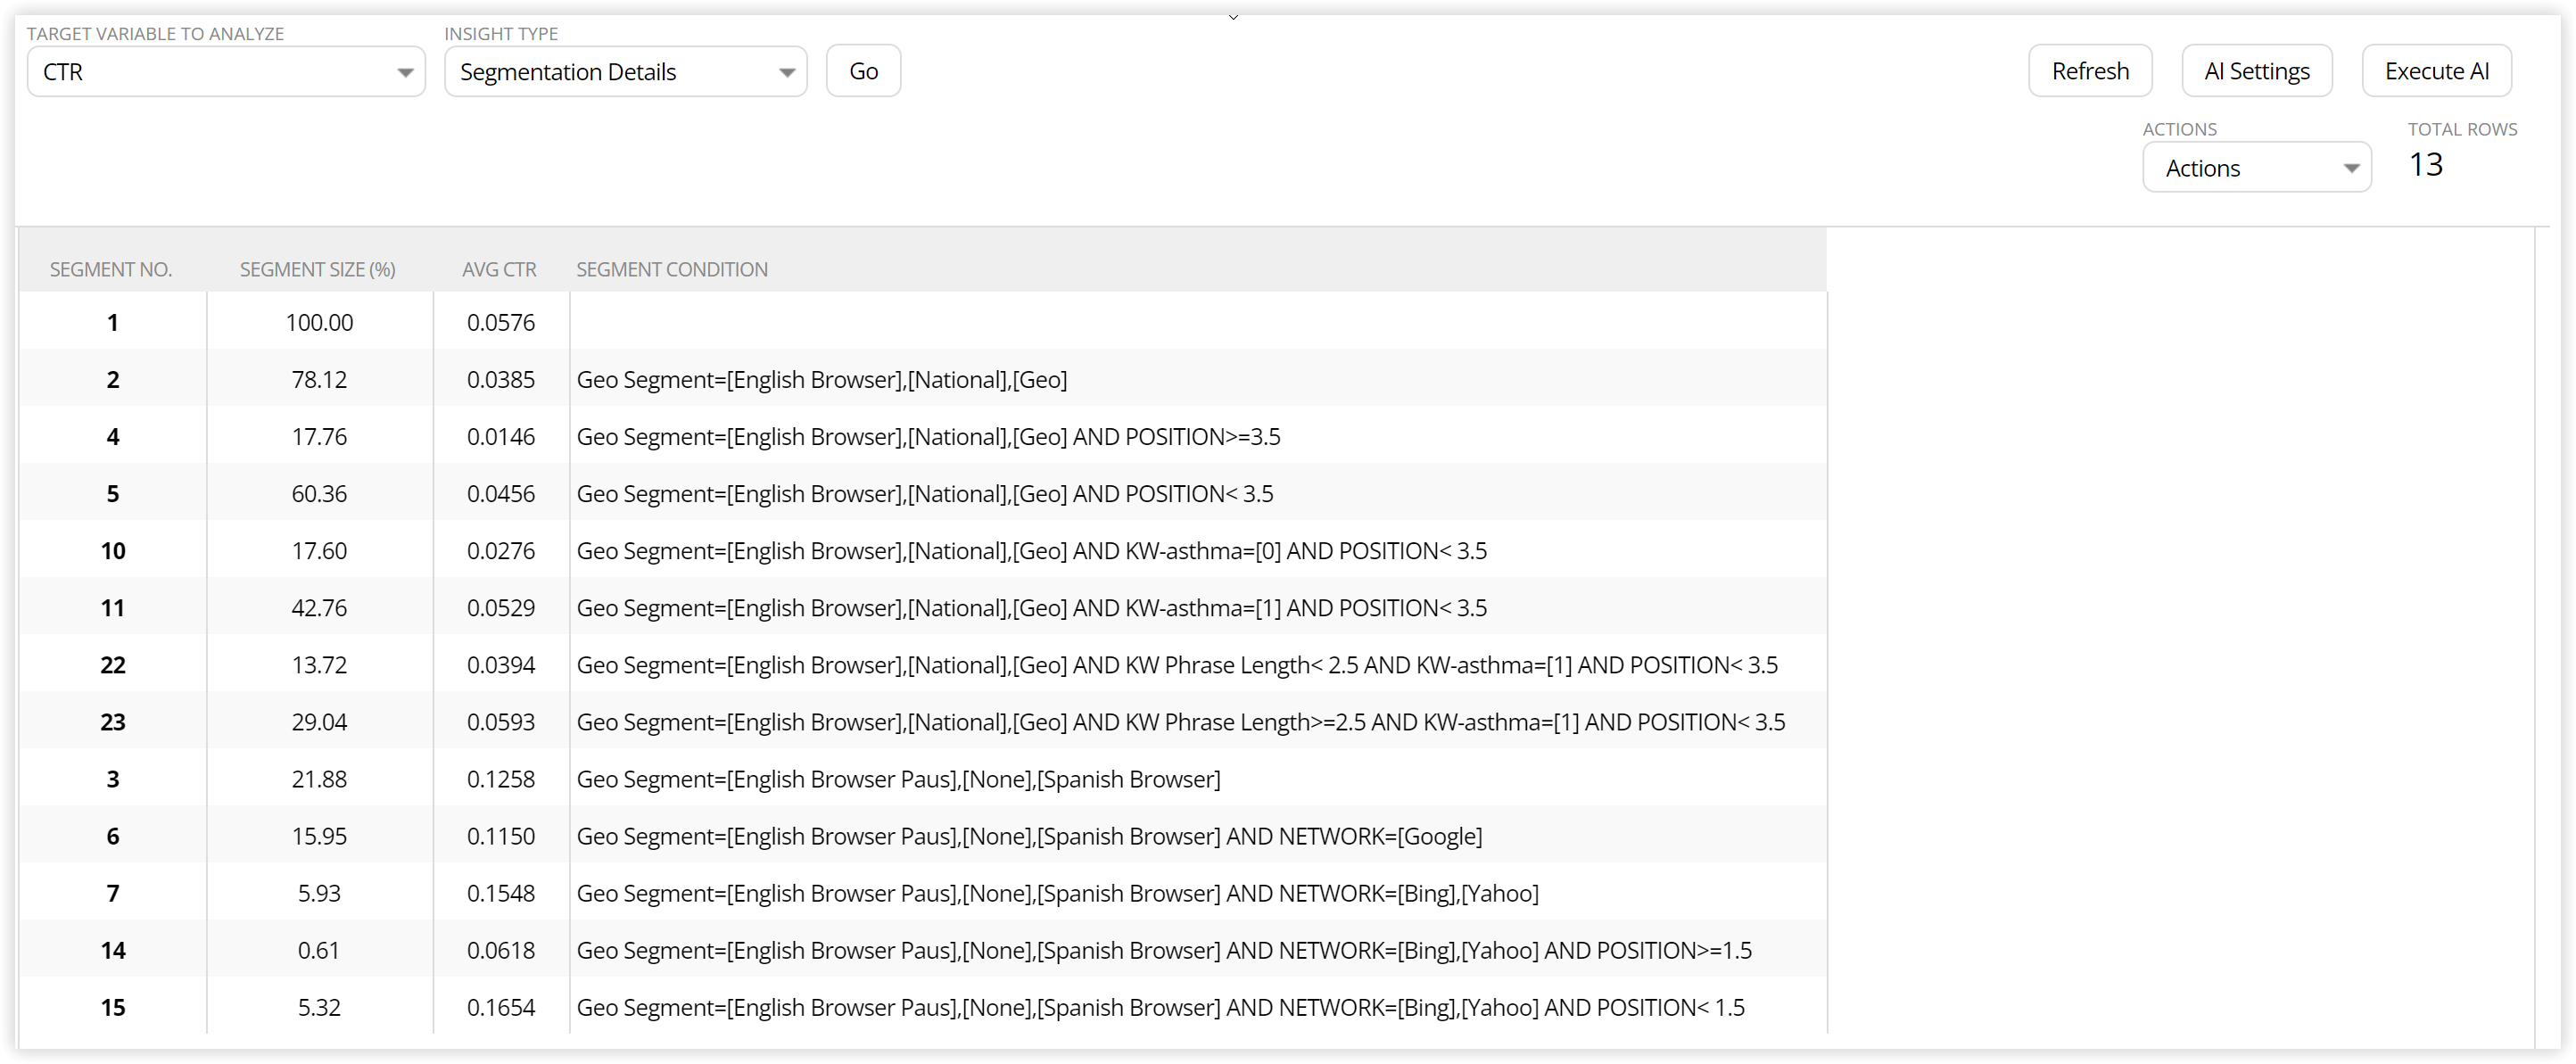This screenshot has height=1064, width=2576.
Task: Click the Go button
Action: pyautogui.click(x=863, y=72)
